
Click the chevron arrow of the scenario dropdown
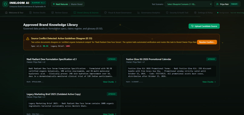point(211,4)
